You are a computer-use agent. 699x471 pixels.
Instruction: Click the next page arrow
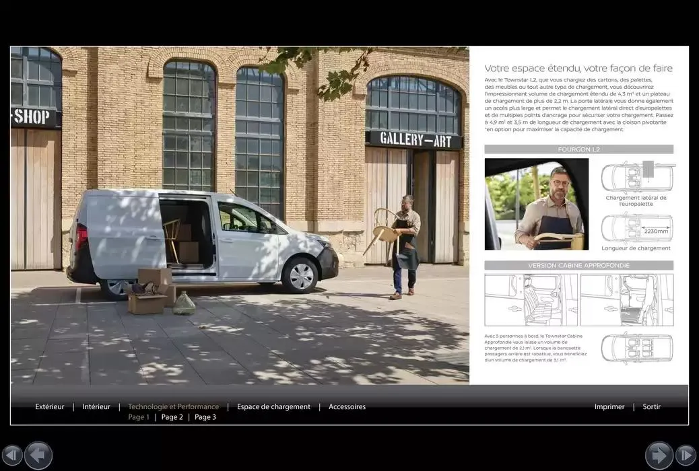[x=660, y=455]
